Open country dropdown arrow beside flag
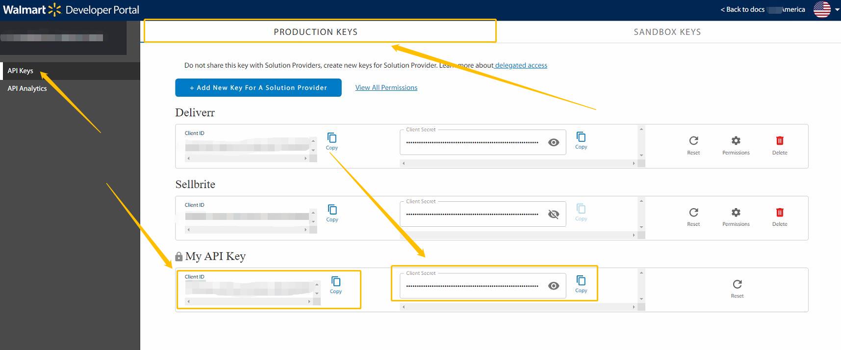Image resolution: width=841 pixels, height=350 pixels. click(837, 10)
